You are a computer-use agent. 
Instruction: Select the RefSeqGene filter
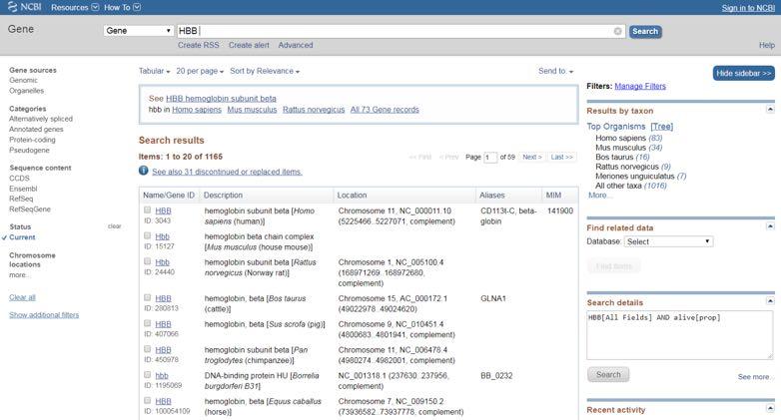tap(29, 210)
